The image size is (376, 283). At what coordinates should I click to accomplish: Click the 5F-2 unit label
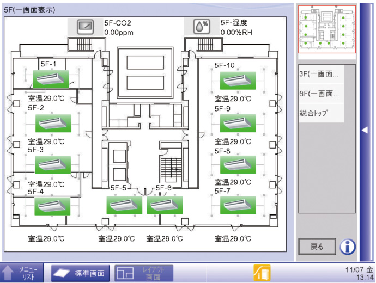(x=36, y=108)
